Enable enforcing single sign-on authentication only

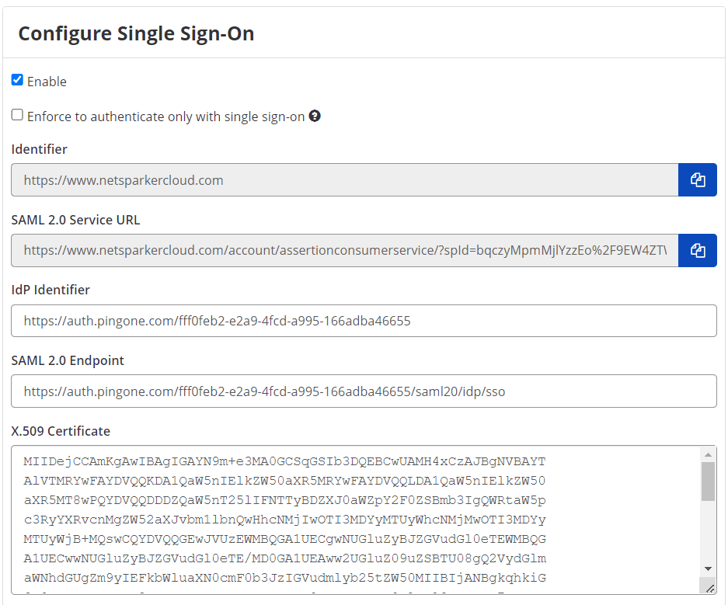click(16, 115)
